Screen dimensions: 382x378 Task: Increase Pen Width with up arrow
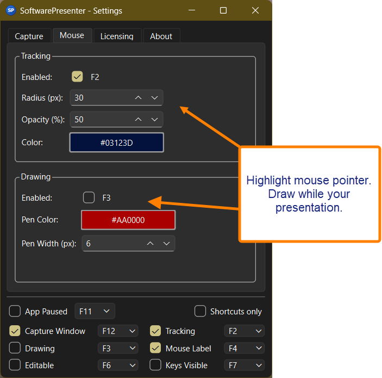point(151,243)
